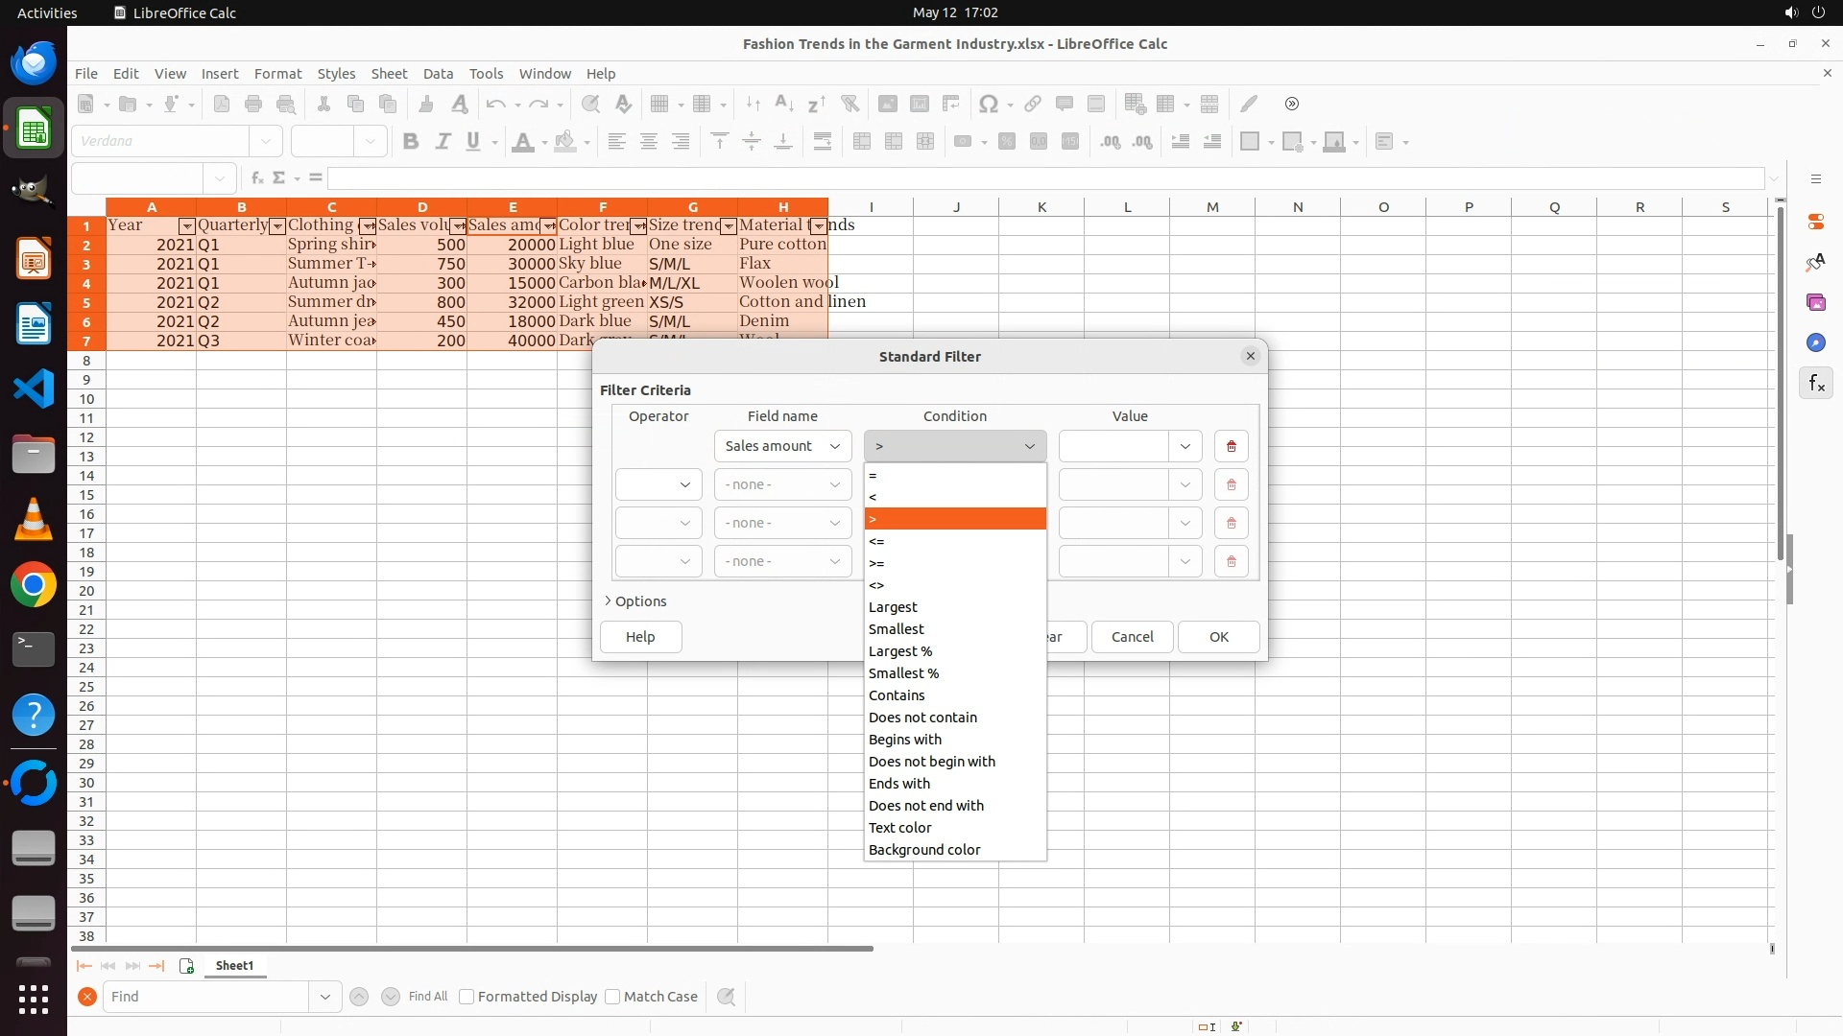Open the Functions sidebar panel
This screenshot has height=1036, width=1843.
pyautogui.click(x=1815, y=384)
